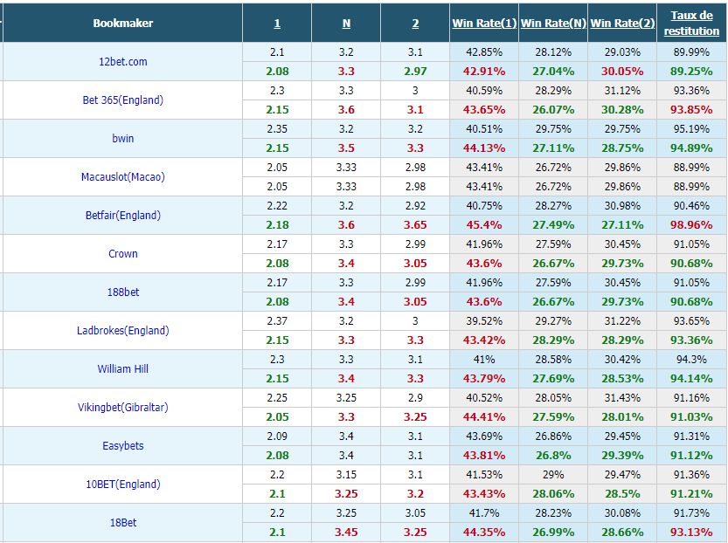
Task: Open the 10BET(England) bookmaker link
Action: pos(123,485)
